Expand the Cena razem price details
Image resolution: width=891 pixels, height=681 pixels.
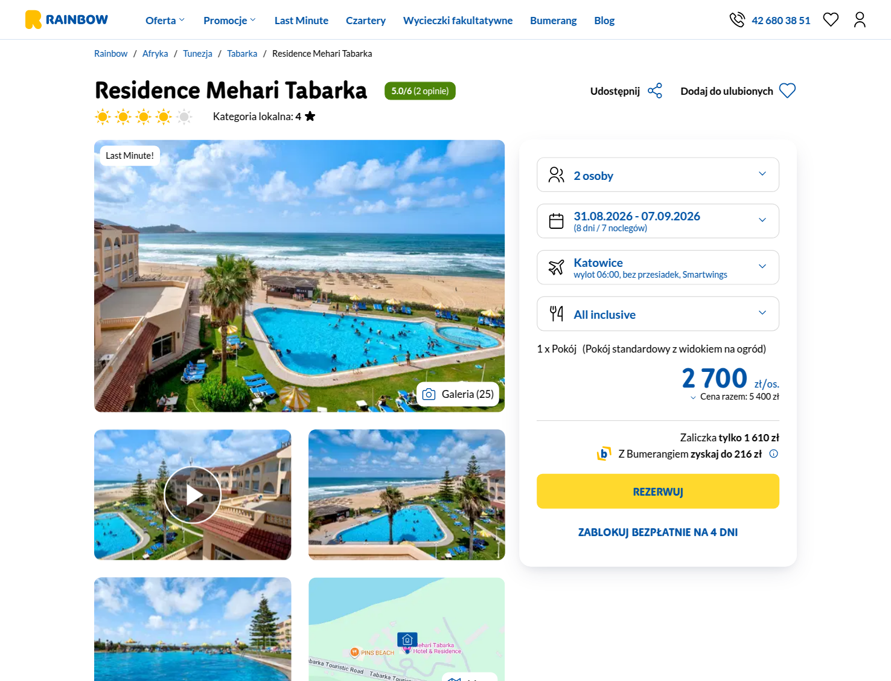(735, 397)
